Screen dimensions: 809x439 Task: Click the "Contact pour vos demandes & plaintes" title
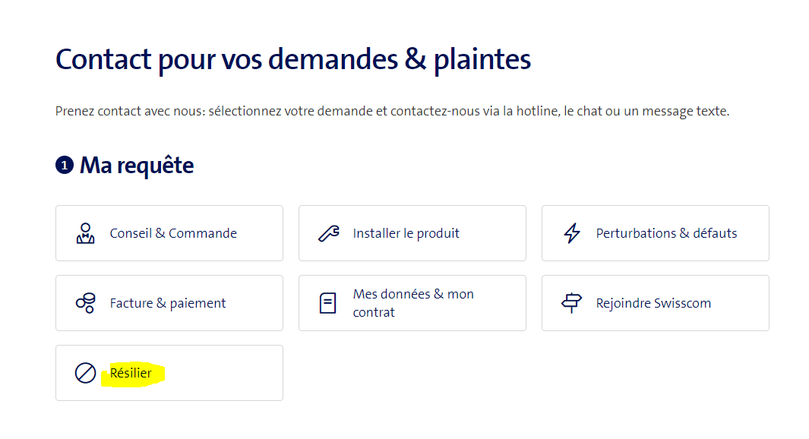click(x=293, y=59)
